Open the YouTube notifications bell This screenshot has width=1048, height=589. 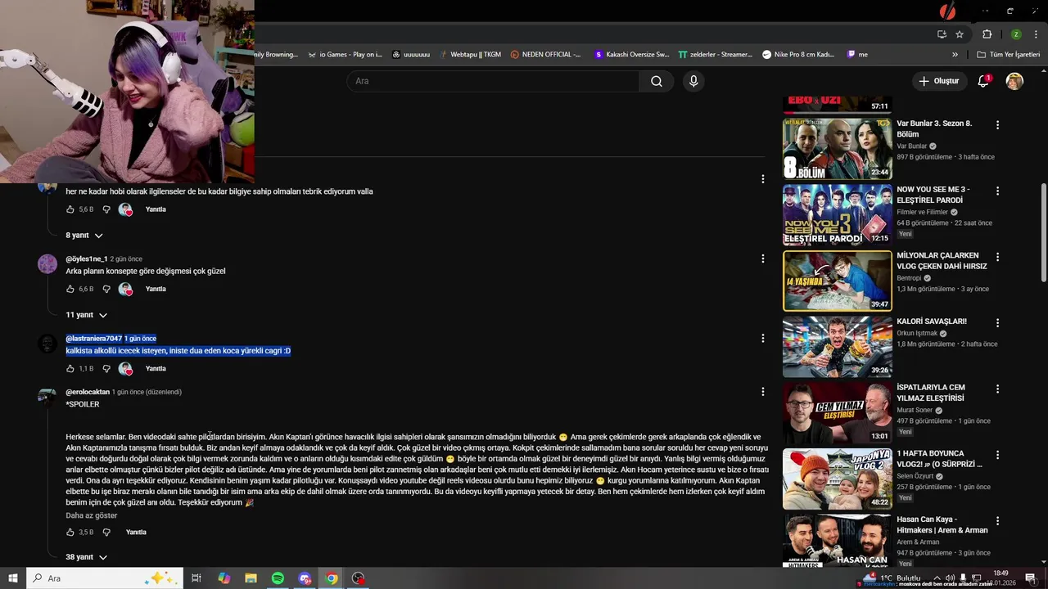983,81
